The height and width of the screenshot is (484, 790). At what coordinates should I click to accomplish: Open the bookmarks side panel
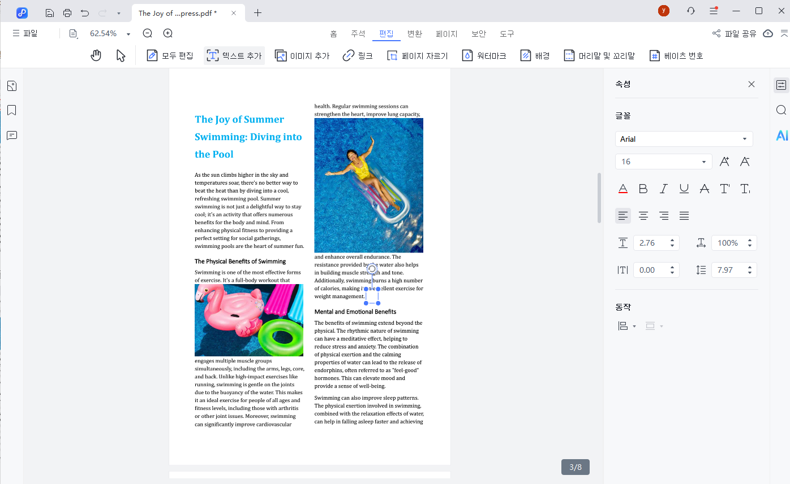coord(11,110)
